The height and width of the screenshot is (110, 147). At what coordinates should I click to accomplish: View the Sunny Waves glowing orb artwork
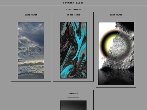(116, 54)
